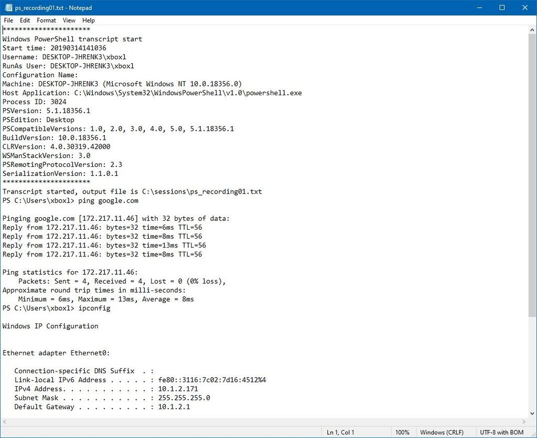
Task: Click the 100% zoom status indicator
Action: [x=402, y=432]
